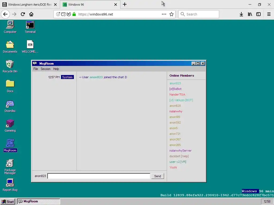Viewport: 274px width, 205px height.
Task: Select anon721 in Online Members
Action: 175,134
